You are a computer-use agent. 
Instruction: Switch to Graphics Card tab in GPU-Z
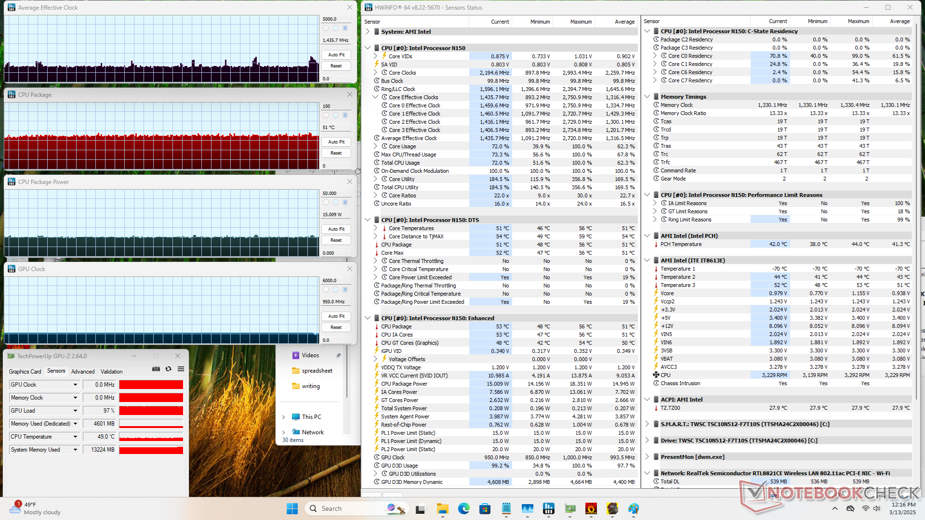click(x=25, y=372)
